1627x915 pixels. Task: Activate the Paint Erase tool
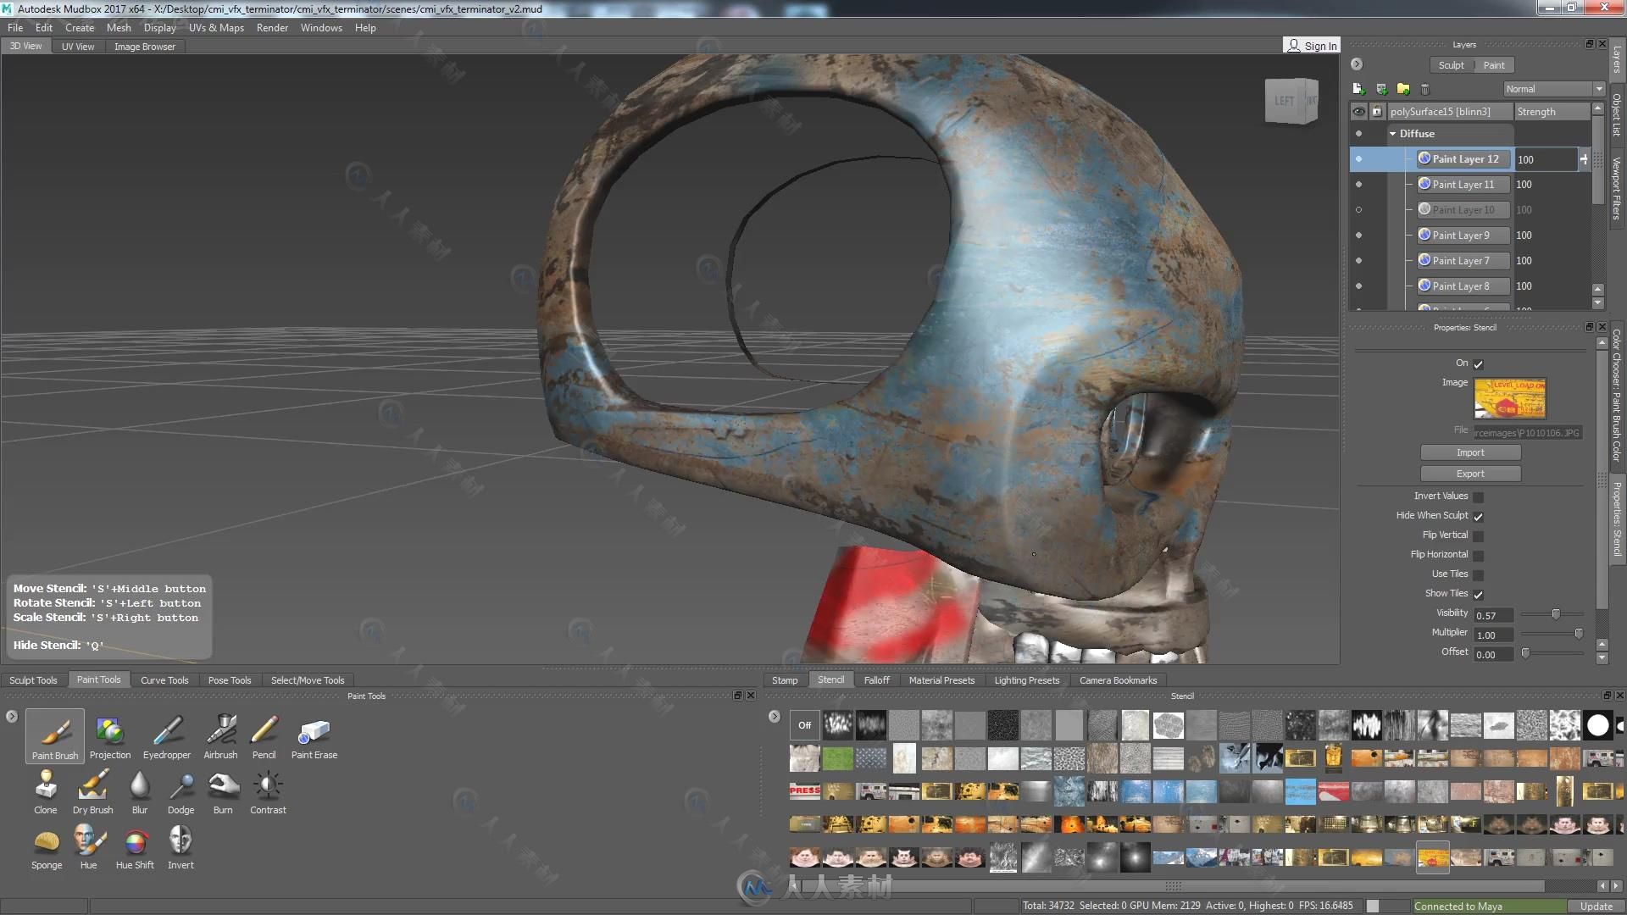coord(314,736)
